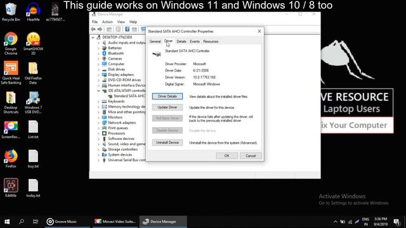Image resolution: width=406 pixels, height=228 pixels.
Task: Click the Back arrow in Device Manager toolbar
Action: pos(93,29)
